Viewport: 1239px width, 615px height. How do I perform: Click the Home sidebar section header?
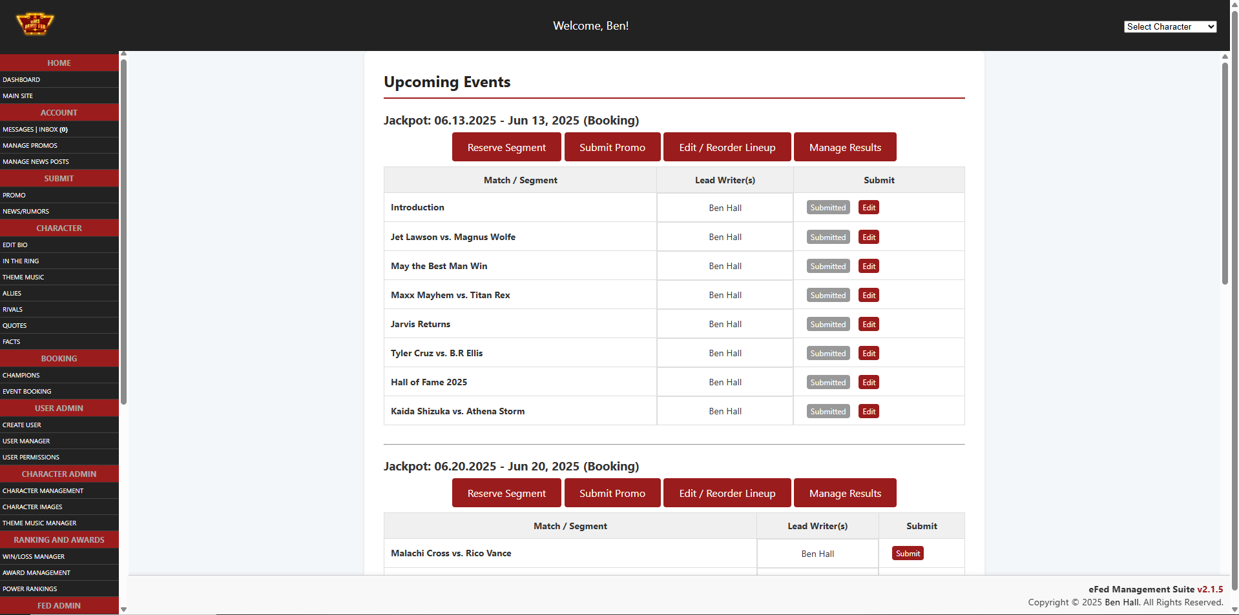click(x=59, y=63)
